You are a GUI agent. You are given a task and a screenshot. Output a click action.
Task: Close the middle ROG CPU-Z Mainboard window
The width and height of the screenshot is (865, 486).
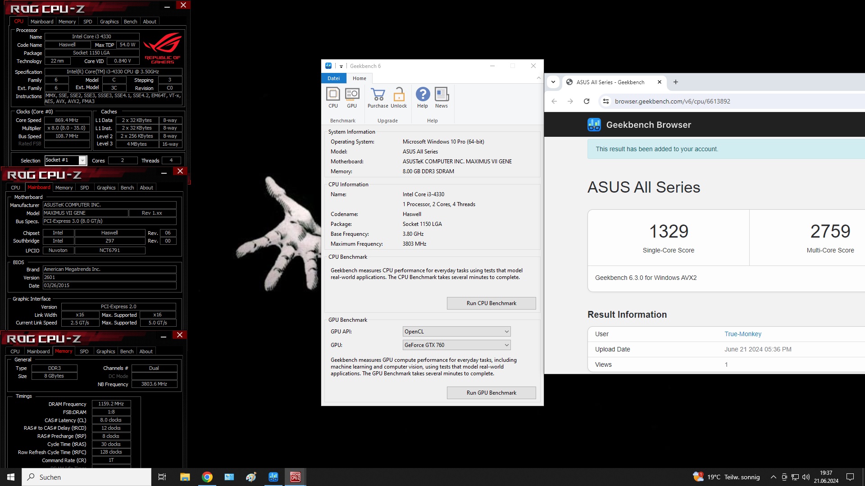point(180,171)
